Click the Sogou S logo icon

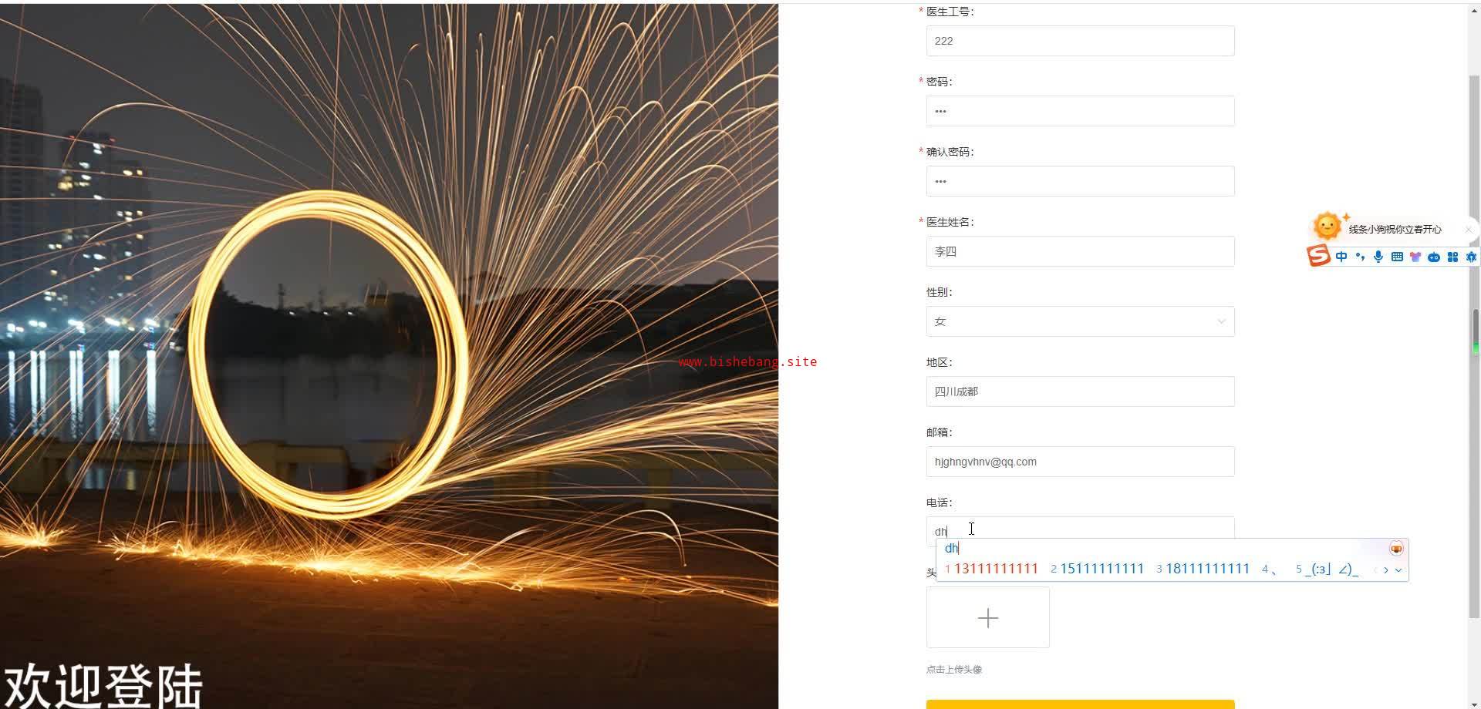pos(1319,256)
